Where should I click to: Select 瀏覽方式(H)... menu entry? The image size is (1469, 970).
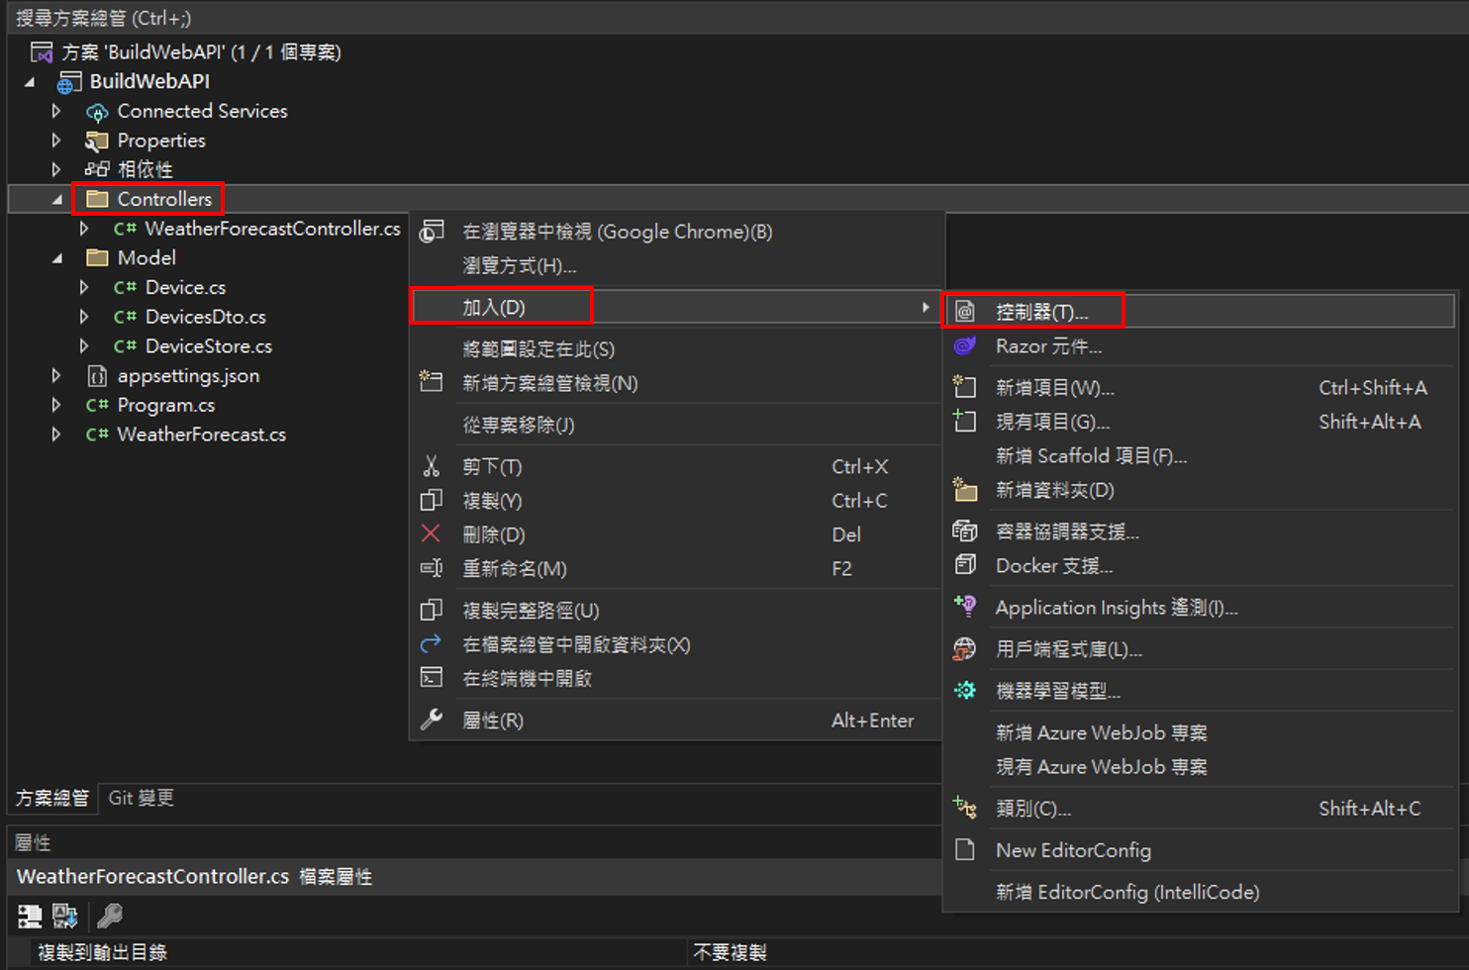point(520,265)
